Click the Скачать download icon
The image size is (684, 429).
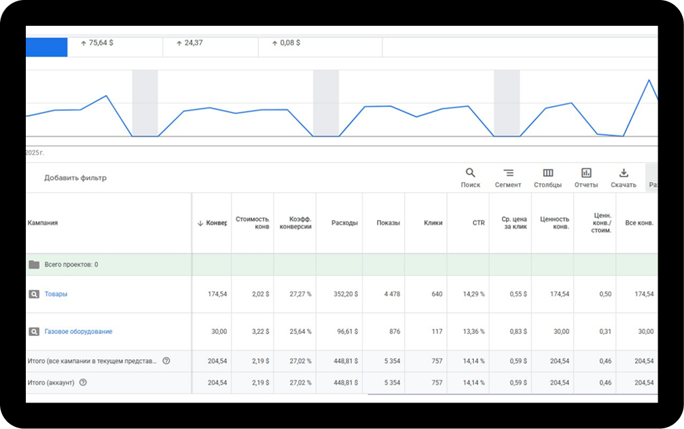[624, 173]
